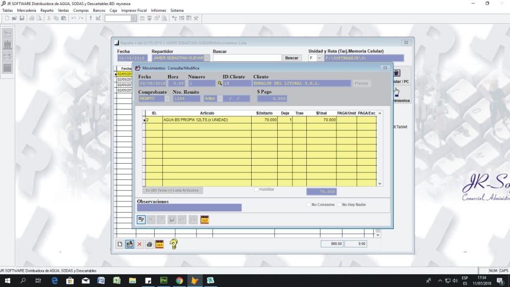Image resolution: width=510 pixels, height=287 pixels.
Task: Click the Artículo column header
Action: (207, 113)
